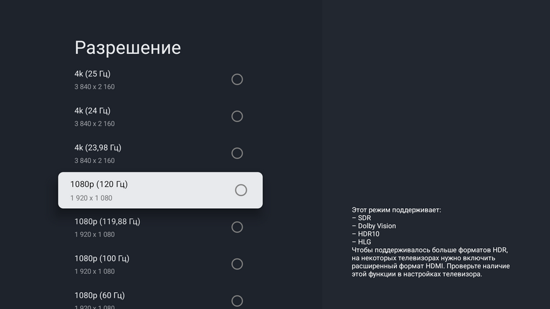Click the "Разрешение" page heading

click(x=127, y=48)
